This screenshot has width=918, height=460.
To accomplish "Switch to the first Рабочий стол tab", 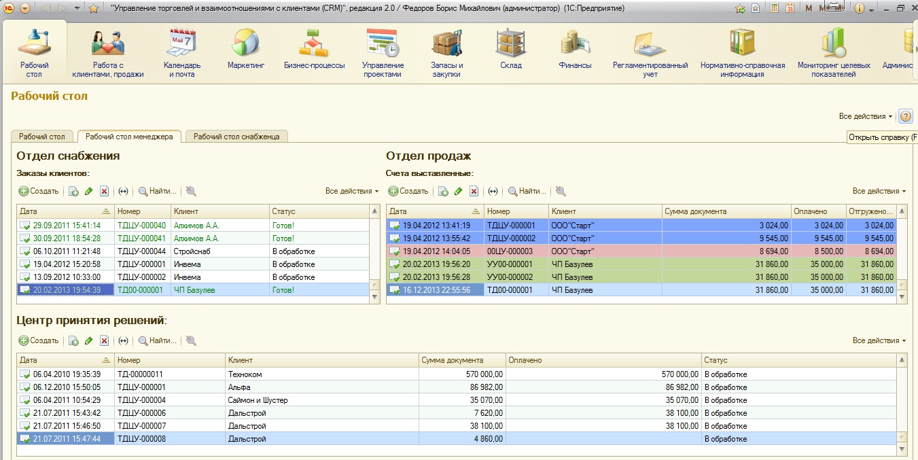I will point(42,137).
